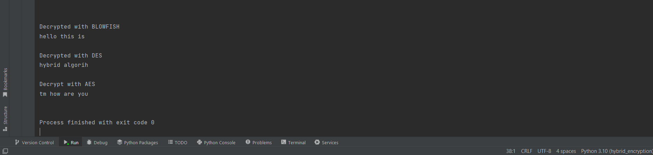
Task: Open the Services tool window
Action: point(326,142)
